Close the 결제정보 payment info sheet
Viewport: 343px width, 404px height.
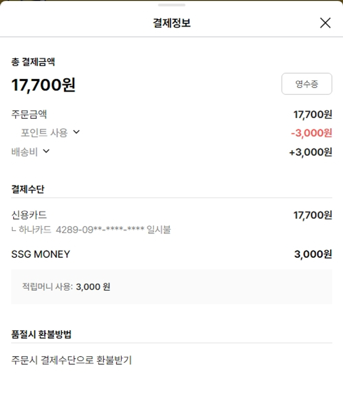(325, 23)
